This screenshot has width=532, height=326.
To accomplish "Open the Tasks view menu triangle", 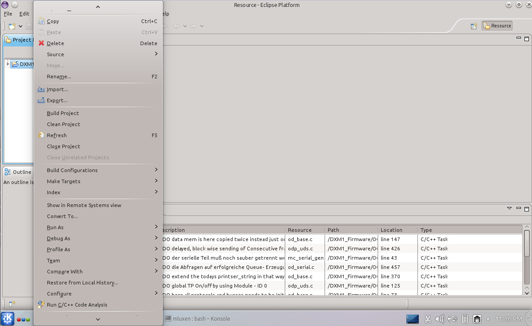I will pyautogui.click(x=509, y=208).
